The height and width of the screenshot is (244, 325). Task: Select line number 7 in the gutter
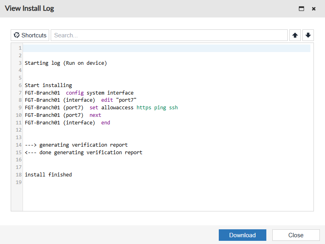pos(18,92)
